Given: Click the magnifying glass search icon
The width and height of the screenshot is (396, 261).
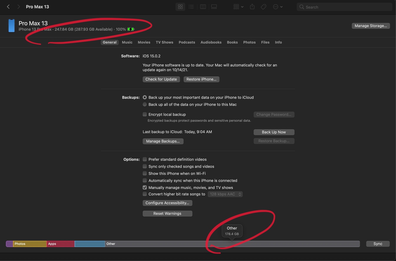Looking at the screenshot, I should (301, 7).
